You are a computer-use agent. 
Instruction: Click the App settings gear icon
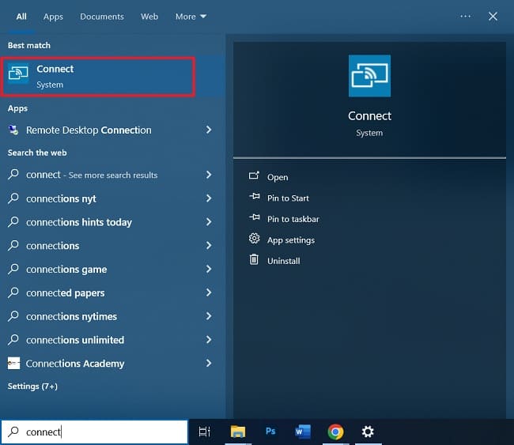[x=254, y=238]
